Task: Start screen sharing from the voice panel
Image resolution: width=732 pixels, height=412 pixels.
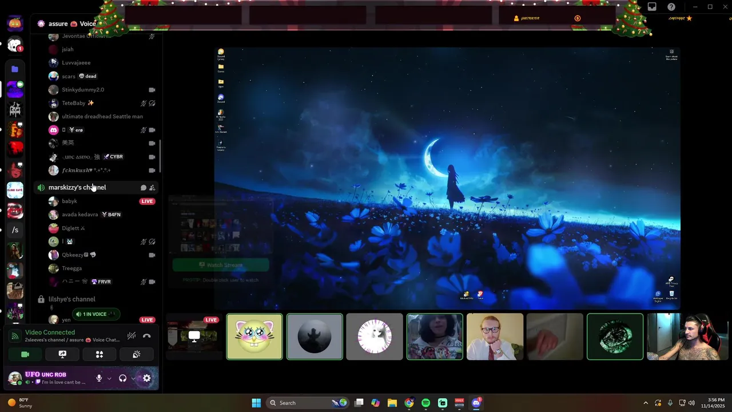Action: click(x=62, y=354)
